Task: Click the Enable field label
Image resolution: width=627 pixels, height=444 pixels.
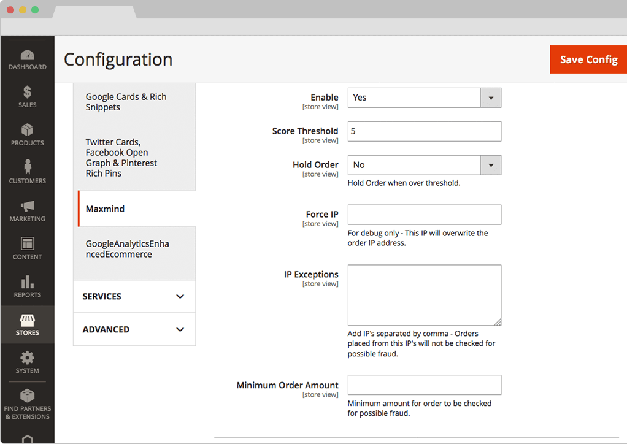Action: pyautogui.click(x=325, y=97)
